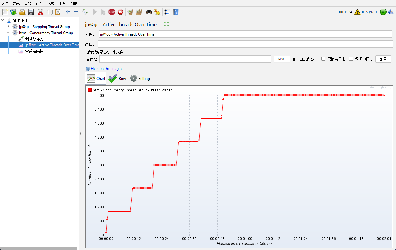Click the Copy icon in toolbar
Image resolution: width=396 pixels, height=250 pixels.
49,12
